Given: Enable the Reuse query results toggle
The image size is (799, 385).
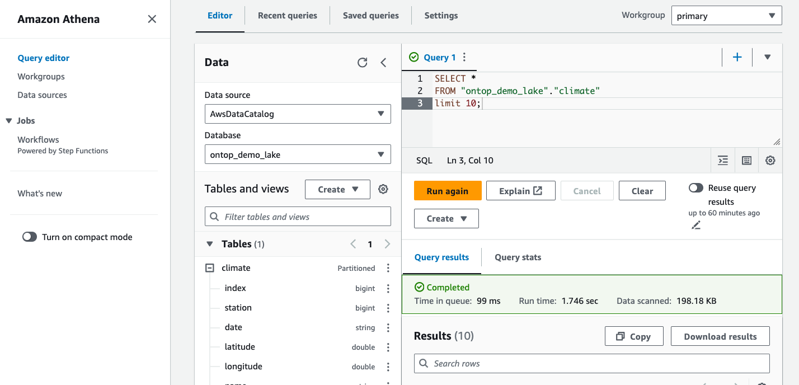Looking at the screenshot, I should click(696, 187).
